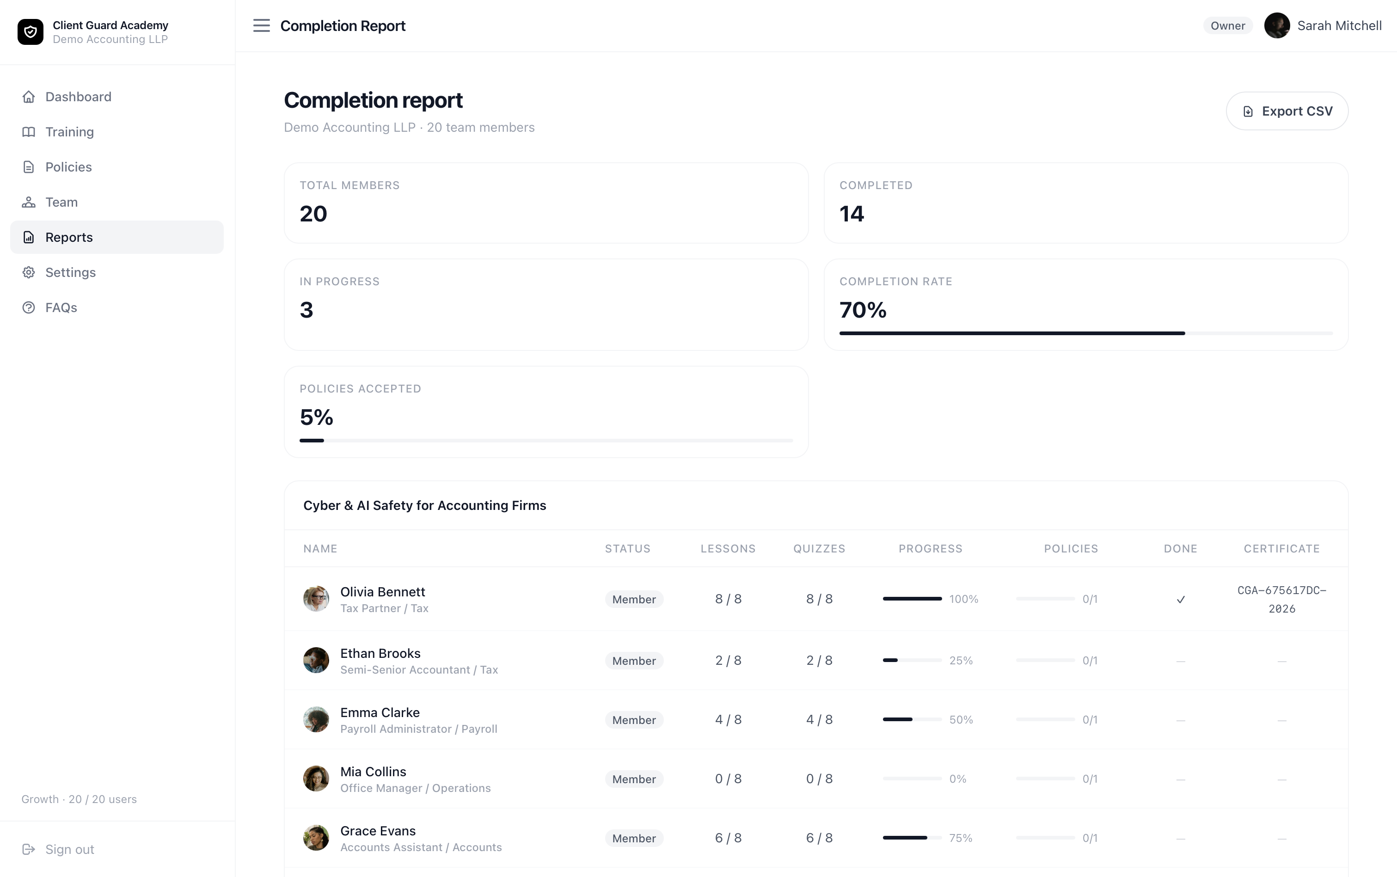Click the LESSONS column header
Screen dimensions: 1397x877
(x=728, y=549)
